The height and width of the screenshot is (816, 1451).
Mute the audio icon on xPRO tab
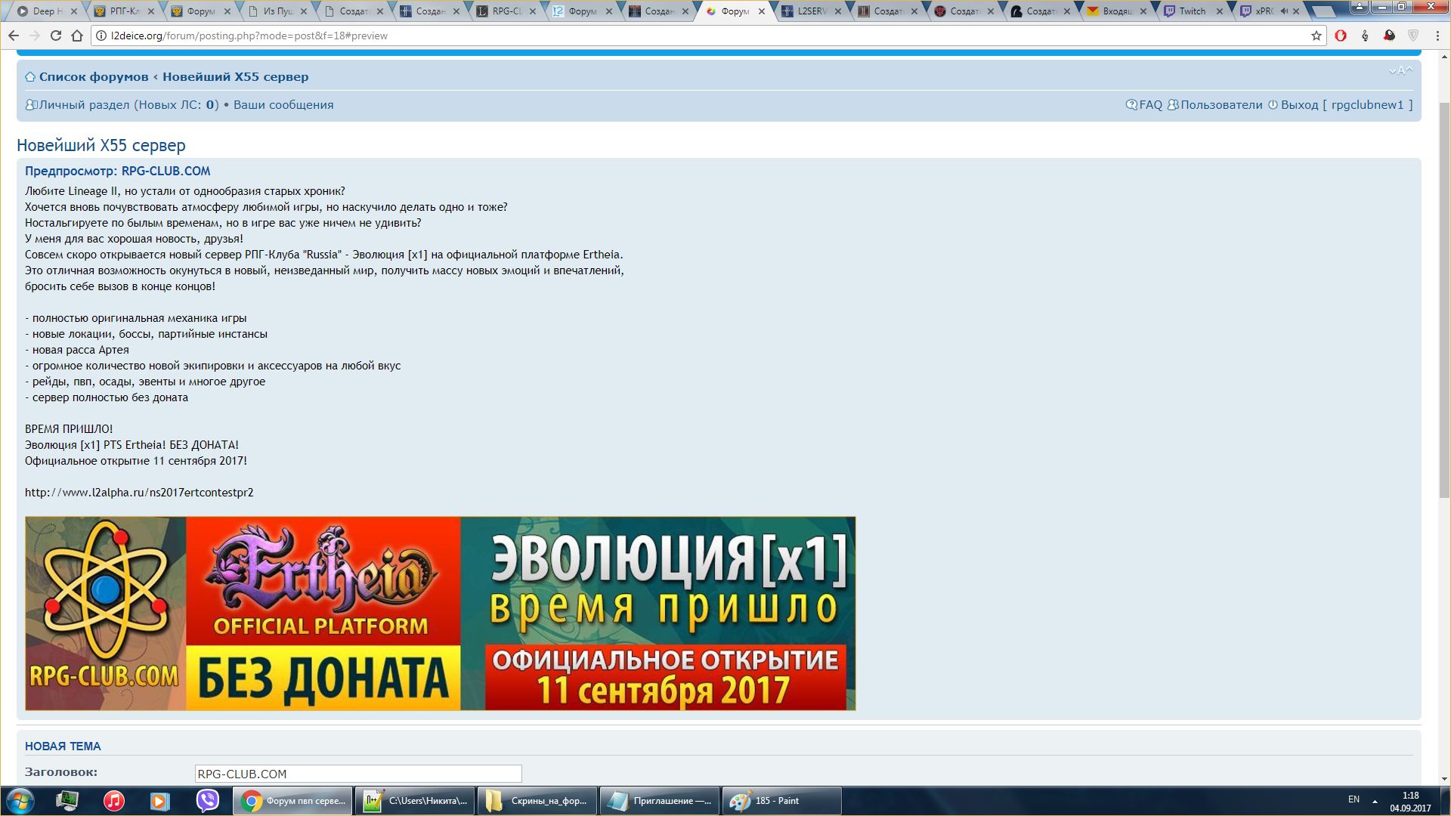[1283, 11]
